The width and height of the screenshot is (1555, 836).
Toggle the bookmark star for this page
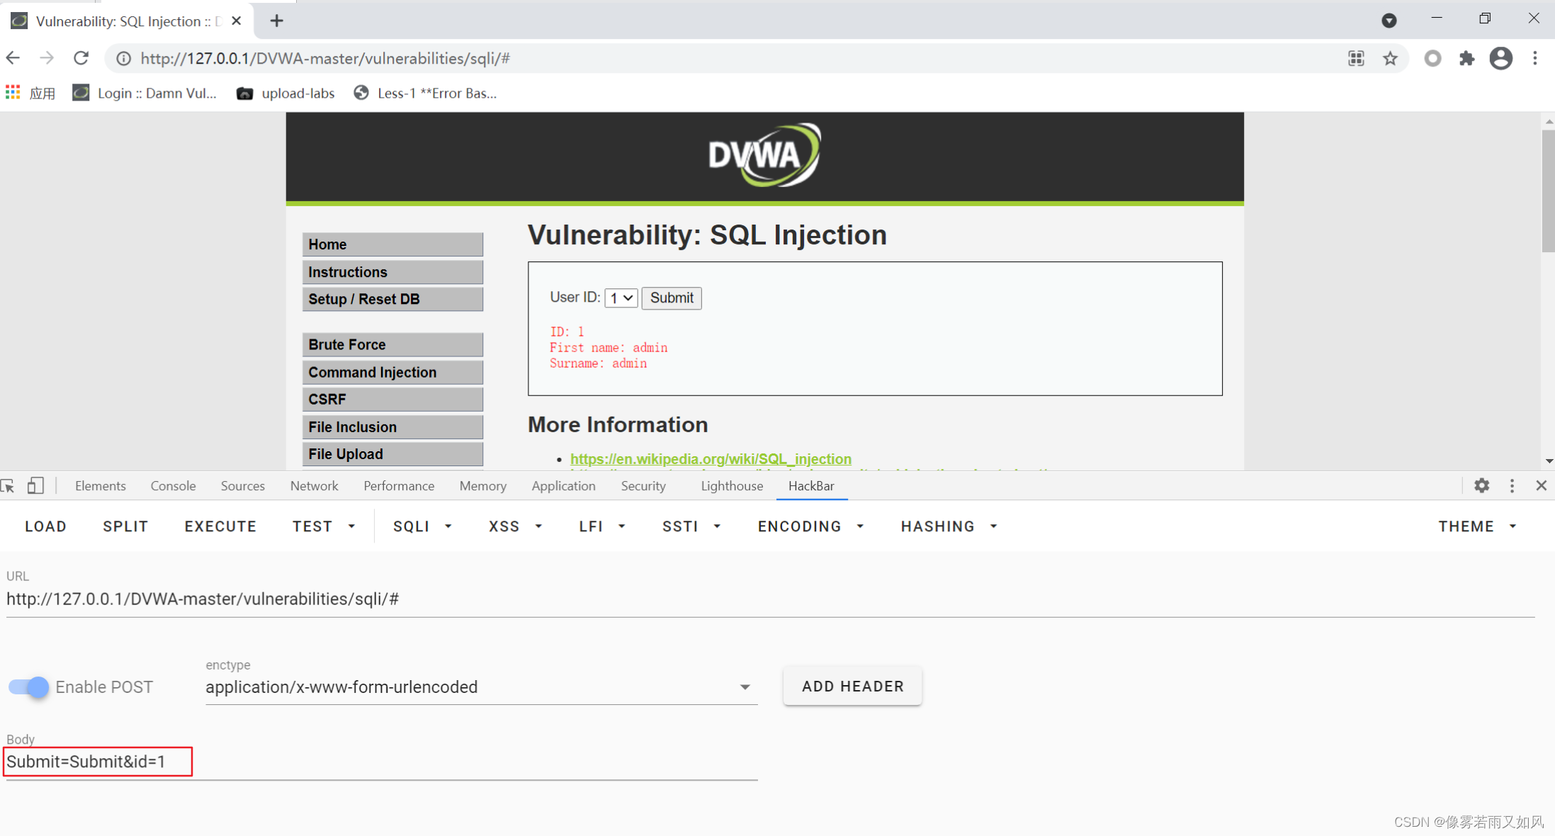click(x=1390, y=58)
